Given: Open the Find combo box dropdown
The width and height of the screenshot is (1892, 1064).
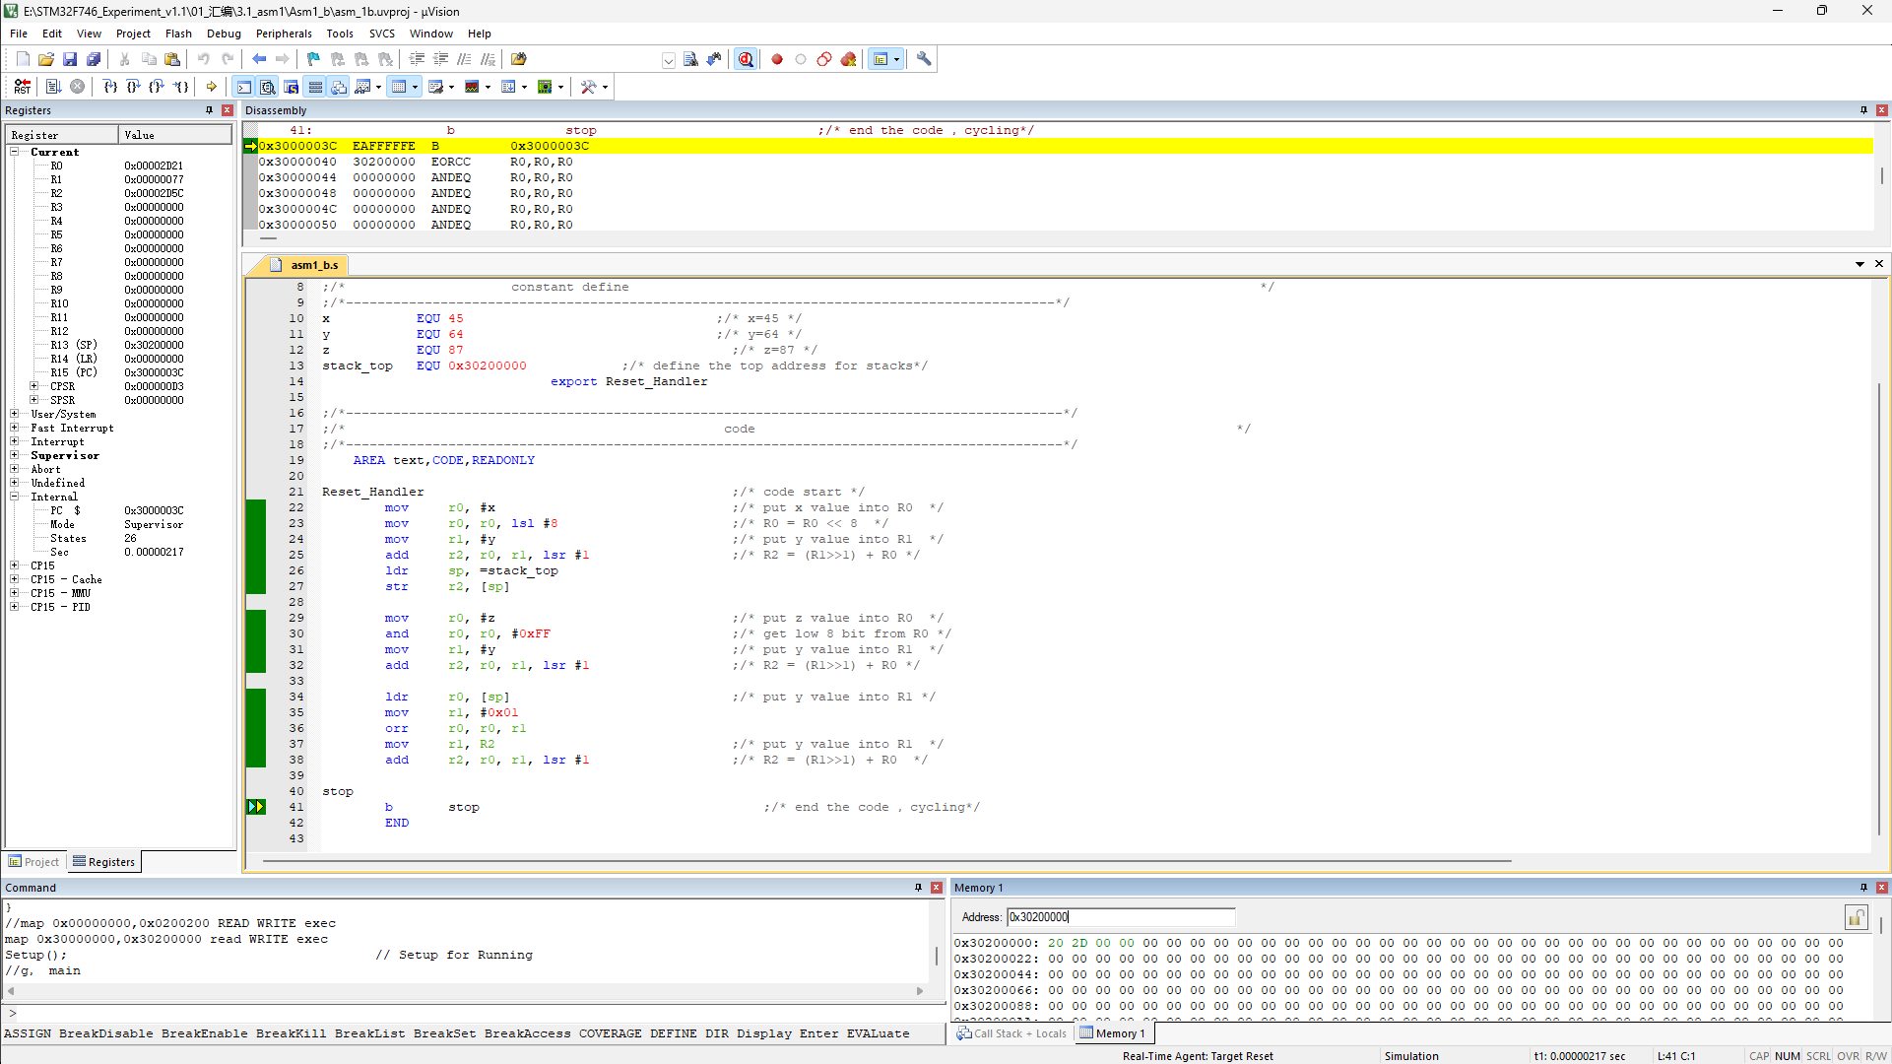Looking at the screenshot, I should pos(669,60).
